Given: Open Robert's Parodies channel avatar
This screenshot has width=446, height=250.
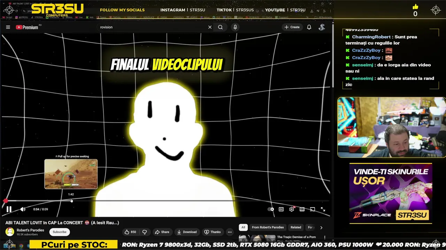Looking at the screenshot, I should [10, 232].
